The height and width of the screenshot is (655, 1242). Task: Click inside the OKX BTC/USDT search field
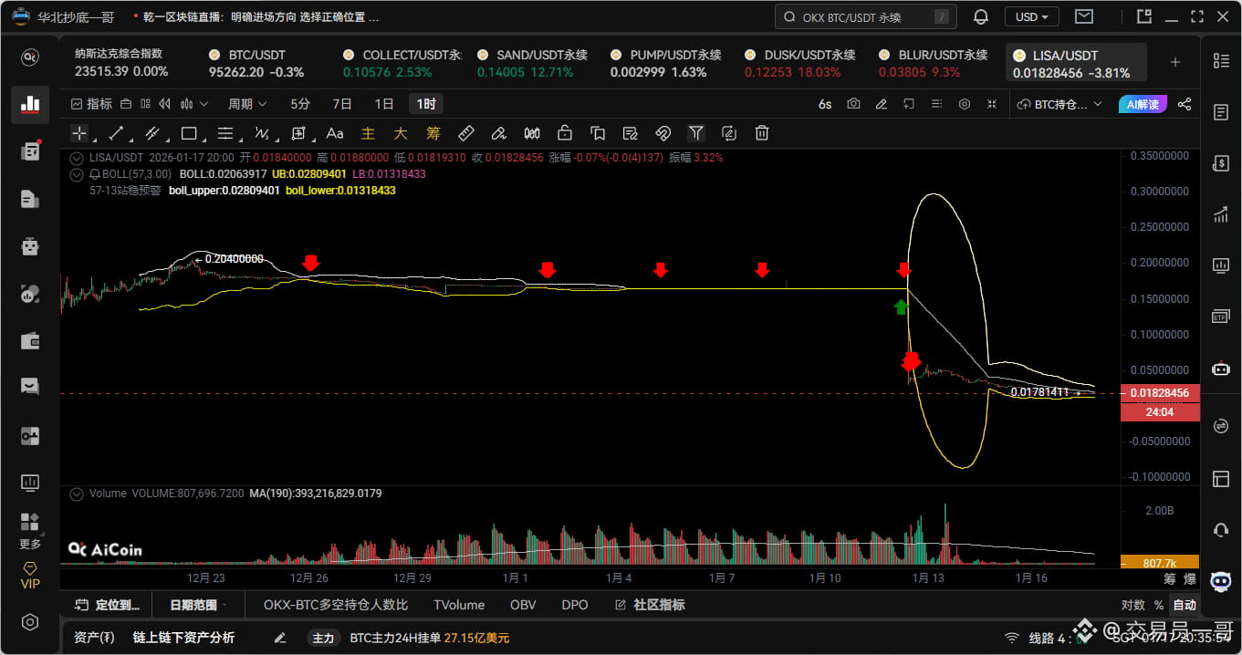pos(867,16)
